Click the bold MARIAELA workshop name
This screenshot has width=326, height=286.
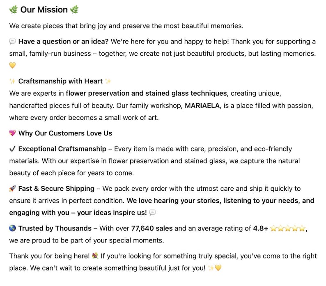(203, 105)
